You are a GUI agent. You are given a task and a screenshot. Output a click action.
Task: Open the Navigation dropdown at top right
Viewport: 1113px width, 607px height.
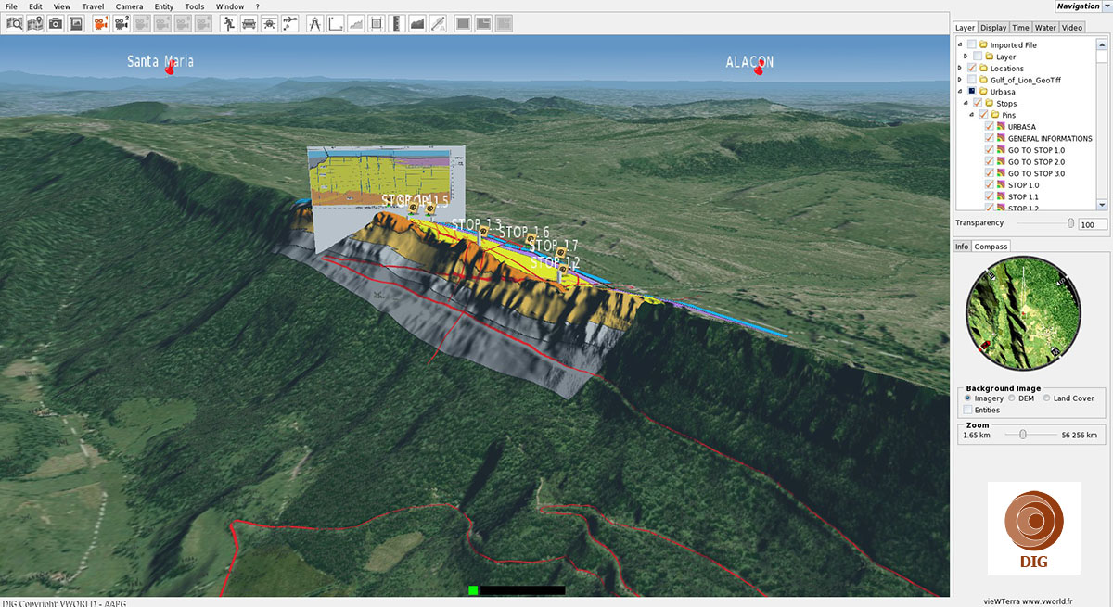1105,6
